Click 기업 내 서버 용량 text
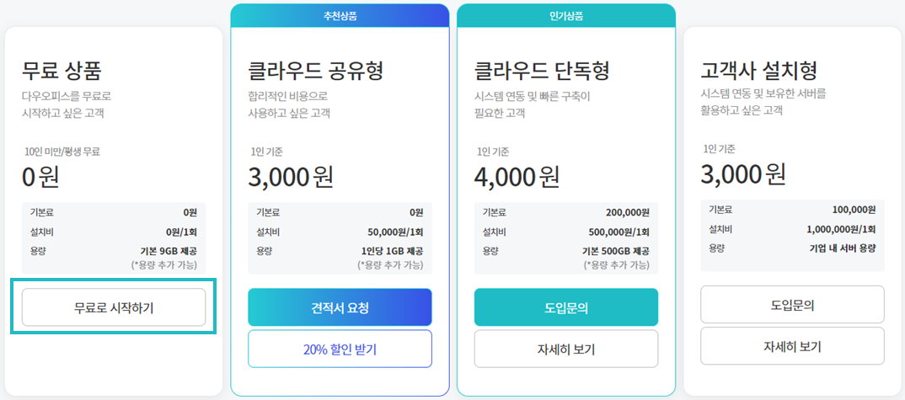The height and width of the screenshot is (400, 905). (x=843, y=248)
